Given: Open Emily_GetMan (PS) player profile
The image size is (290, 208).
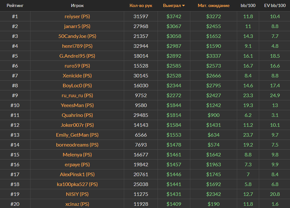Looking at the screenshot, I should point(77,135).
